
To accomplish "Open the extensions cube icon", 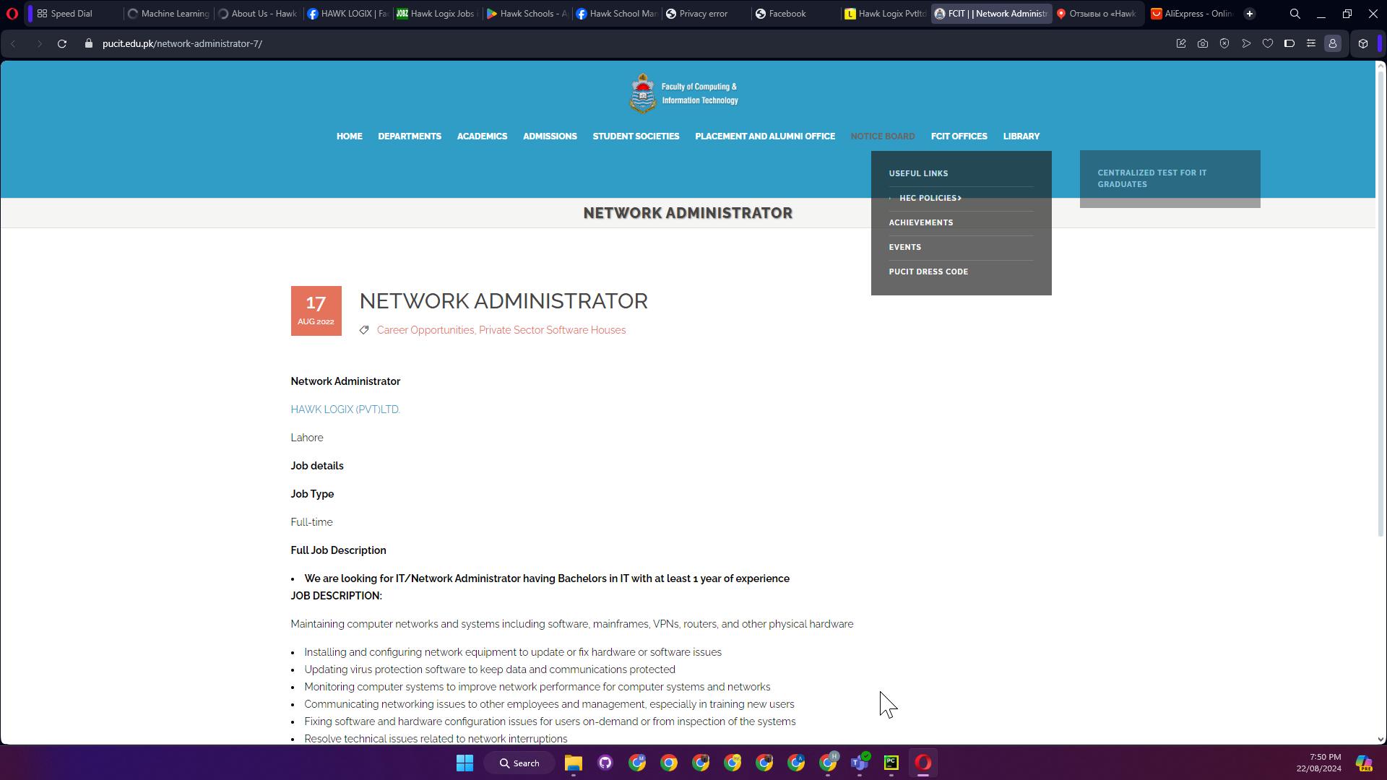I will (x=1363, y=43).
